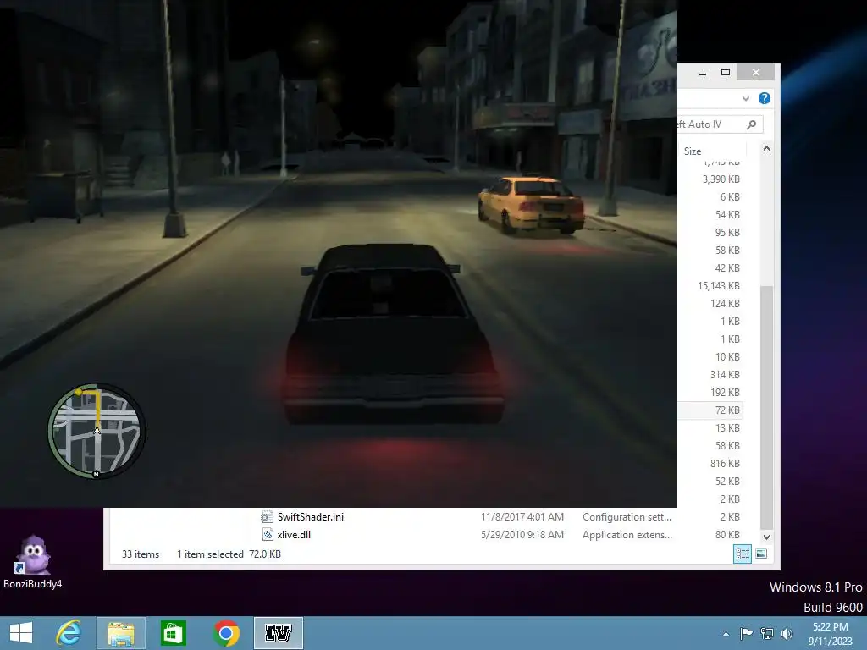Click the vertical scrollbar thumb in Explorer
Image resolution: width=867 pixels, height=650 pixels.
[x=766, y=408]
